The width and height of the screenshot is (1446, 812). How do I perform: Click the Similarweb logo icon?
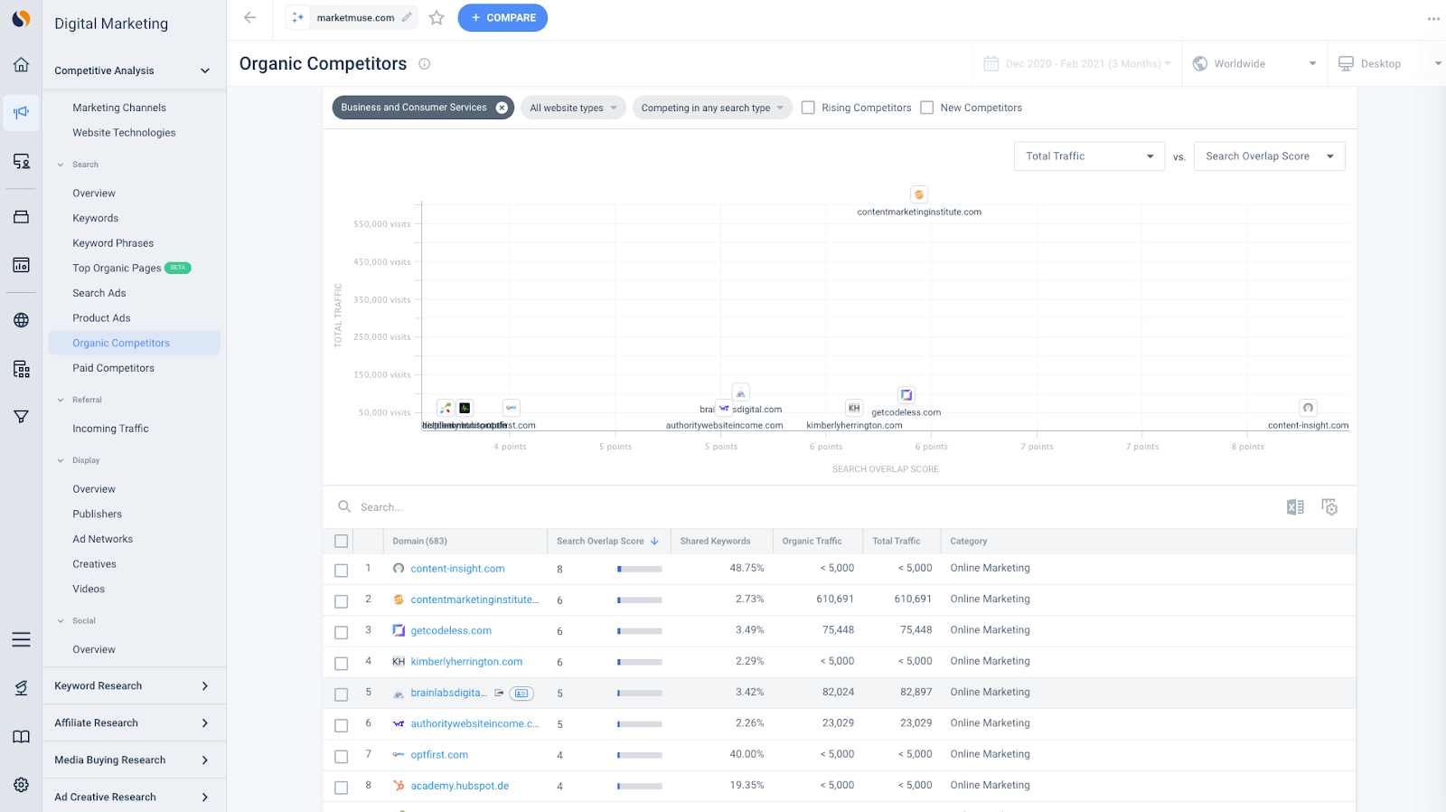[x=21, y=18]
